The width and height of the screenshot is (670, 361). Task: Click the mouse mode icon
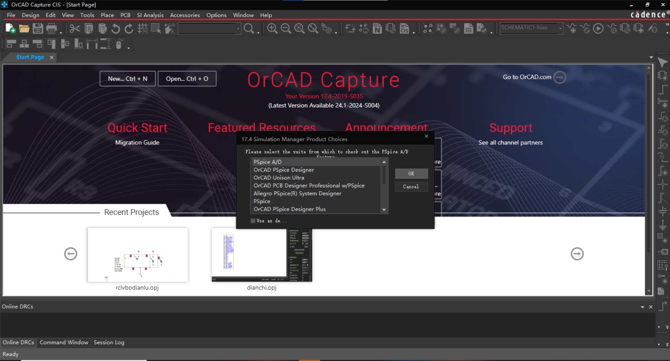(x=119, y=44)
